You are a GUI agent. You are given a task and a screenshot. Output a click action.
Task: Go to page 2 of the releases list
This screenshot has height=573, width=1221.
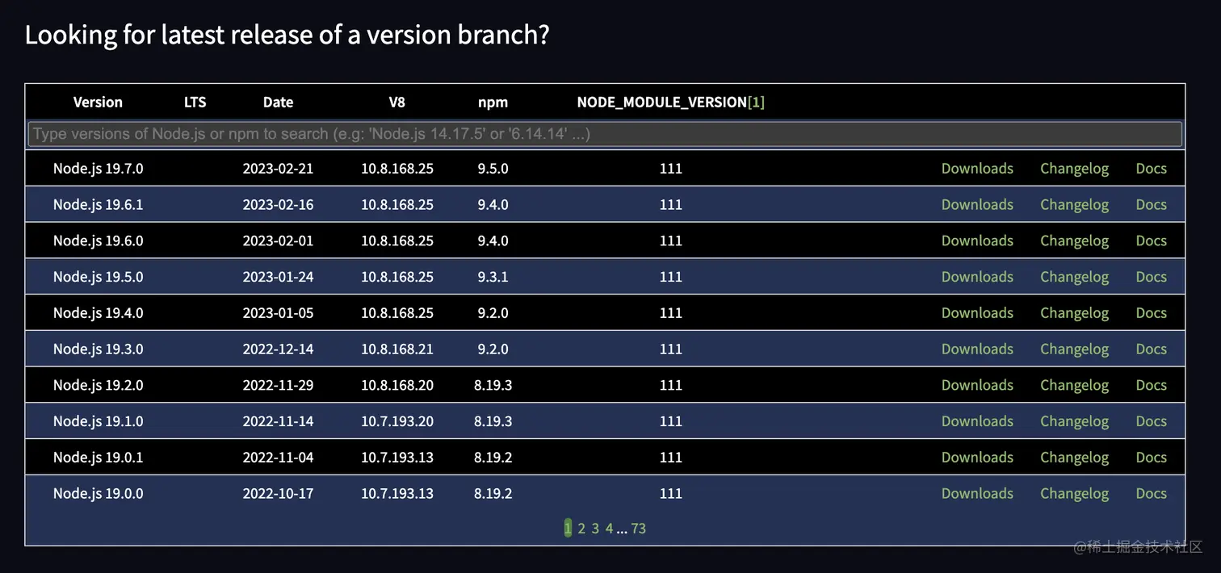(581, 528)
